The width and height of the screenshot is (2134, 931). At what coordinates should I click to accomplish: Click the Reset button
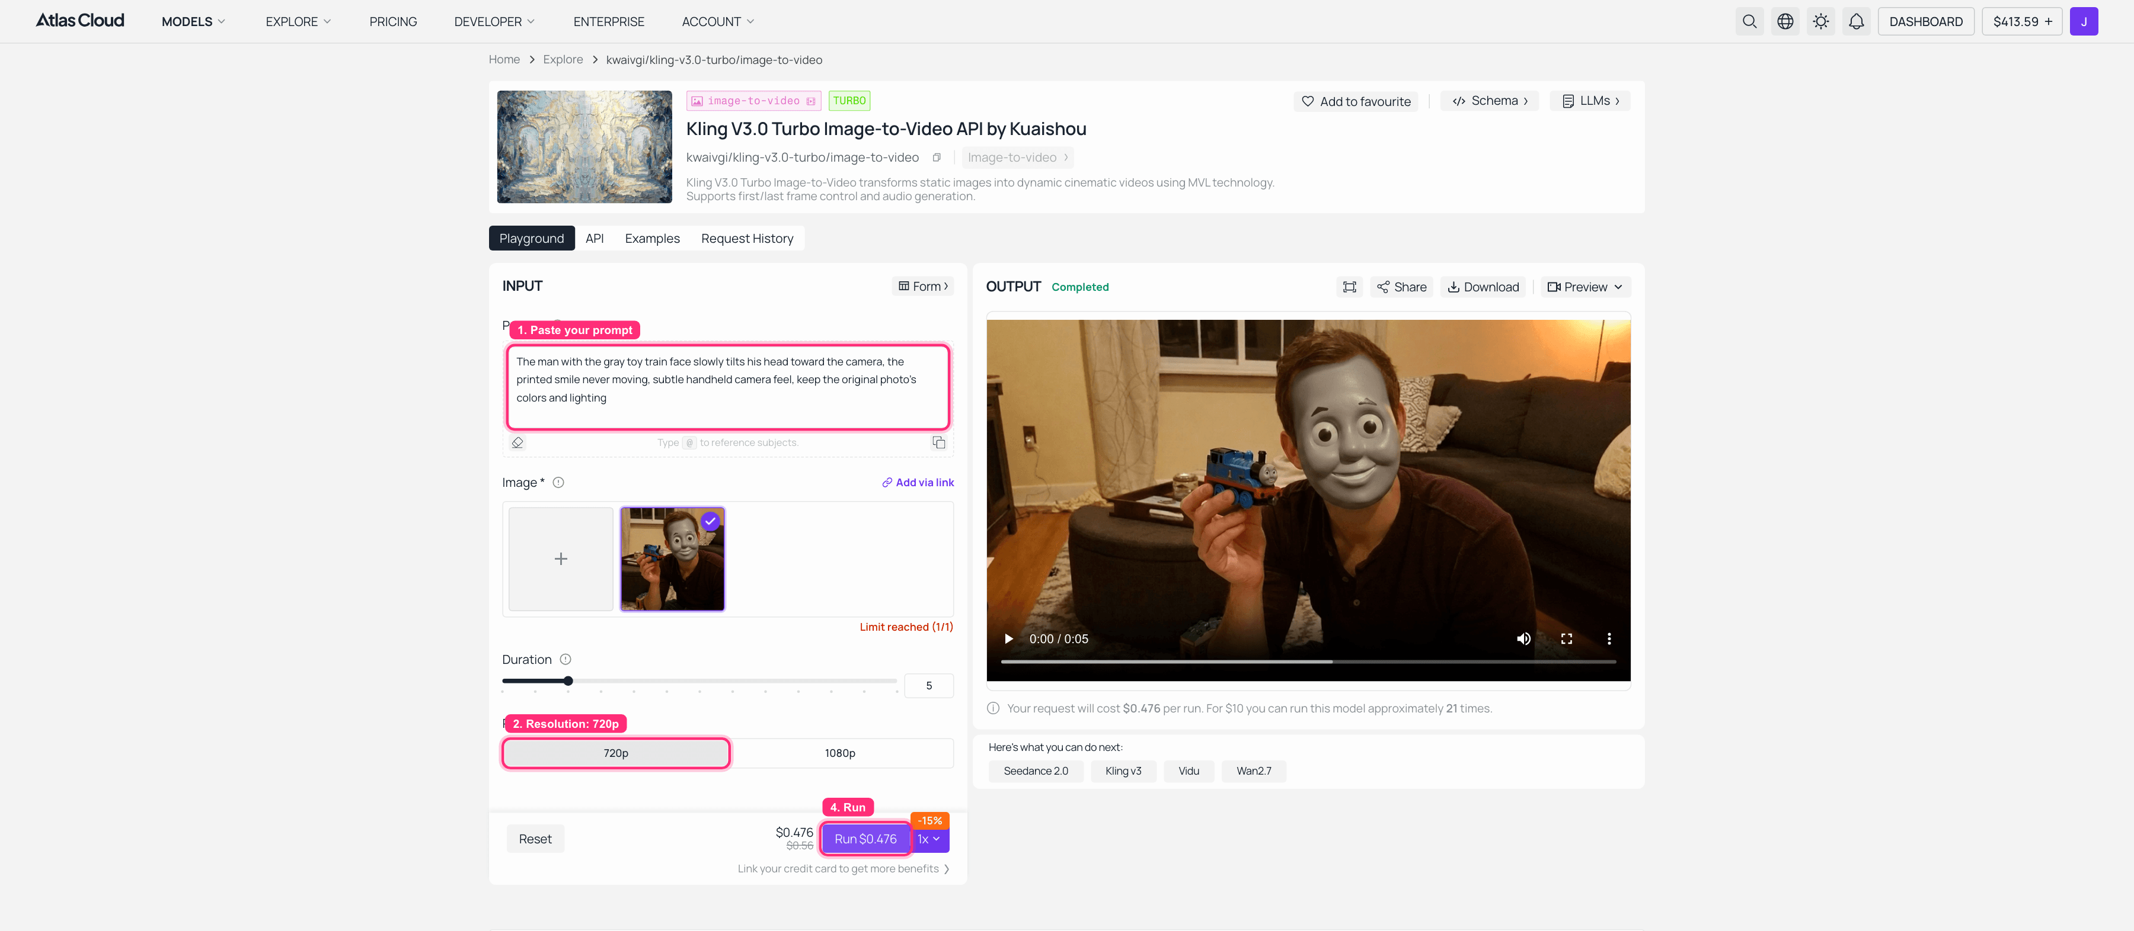click(x=535, y=839)
